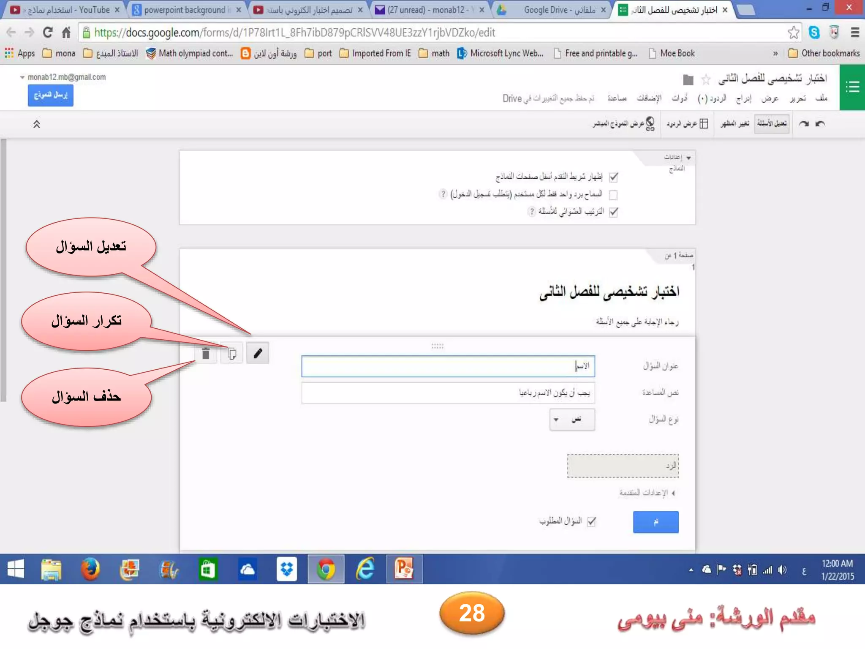Show hidden system tray icons arrow
Image resolution: width=865 pixels, height=649 pixels.
[691, 570]
